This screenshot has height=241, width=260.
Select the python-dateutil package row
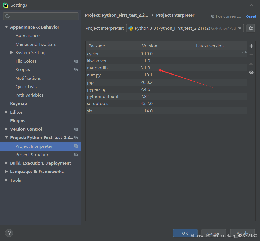click(x=166, y=96)
